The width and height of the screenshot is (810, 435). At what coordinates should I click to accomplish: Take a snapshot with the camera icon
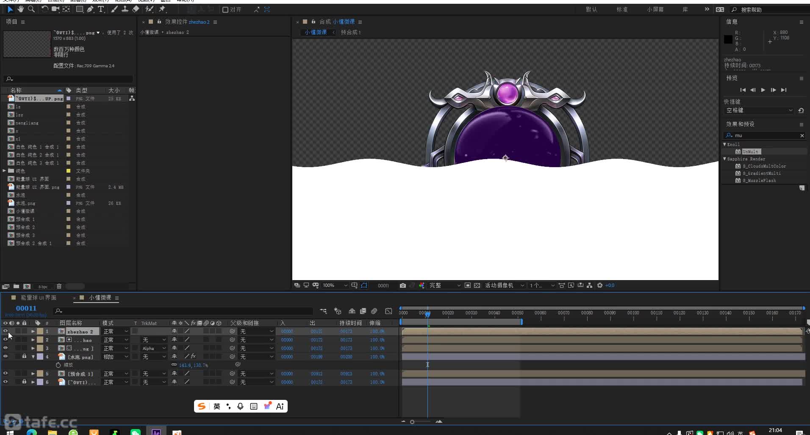pyautogui.click(x=403, y=286)
